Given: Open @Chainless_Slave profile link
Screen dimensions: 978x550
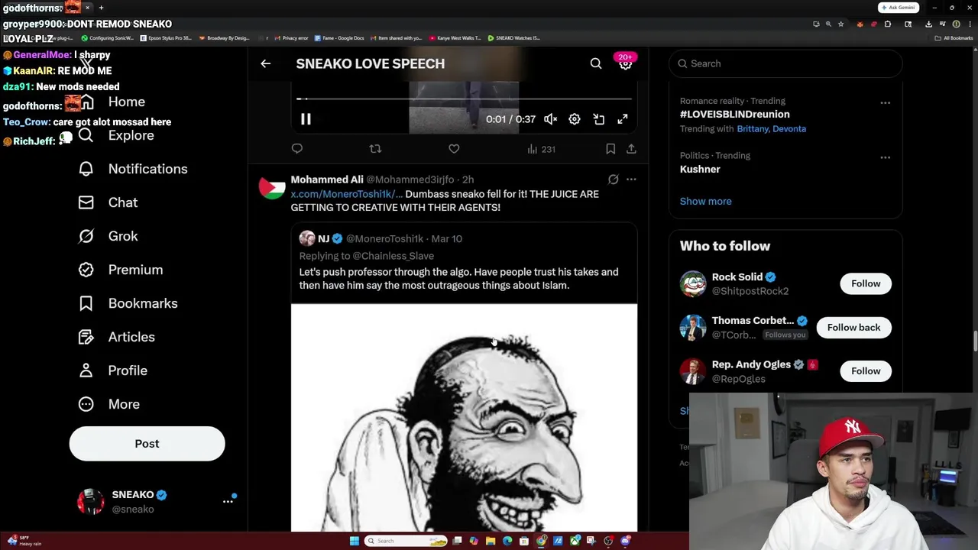Looking at the screenshot, I should pyautogui.click(x=393, y=256).
